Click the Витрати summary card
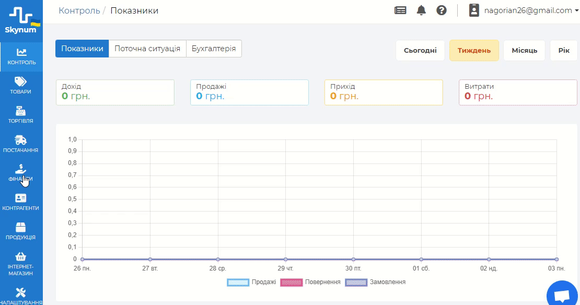This screenshot has height=305, width=580. [x=518, y=92]
